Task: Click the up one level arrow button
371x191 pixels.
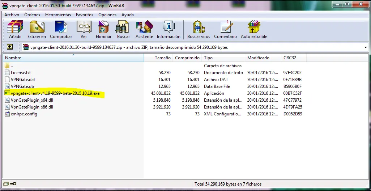Action: point(10,47)
